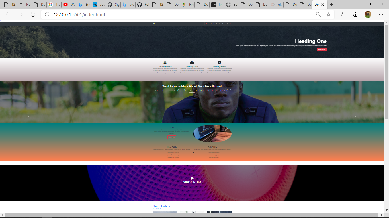Click the VIDEO INTRO label
This screenshot has height=218, width=389.
[192, 182]
